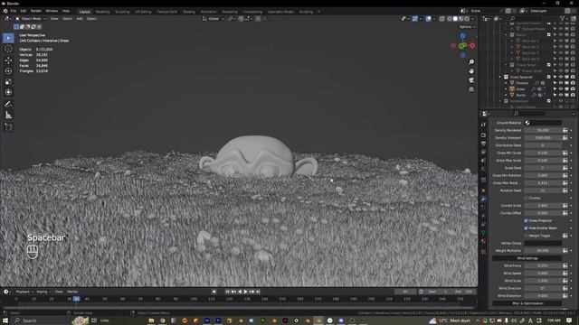Open the Object Data green triangle tab
Viewport: 579px width, 325px height.
[x=483, y=233]
